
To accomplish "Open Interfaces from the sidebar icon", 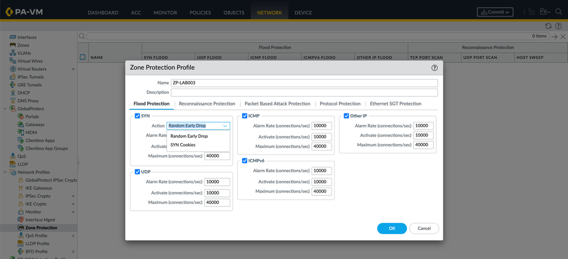I will (x=13, y=37).
